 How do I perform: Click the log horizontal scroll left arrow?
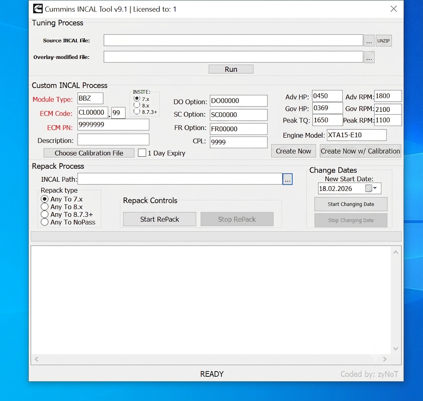point(37,359)
